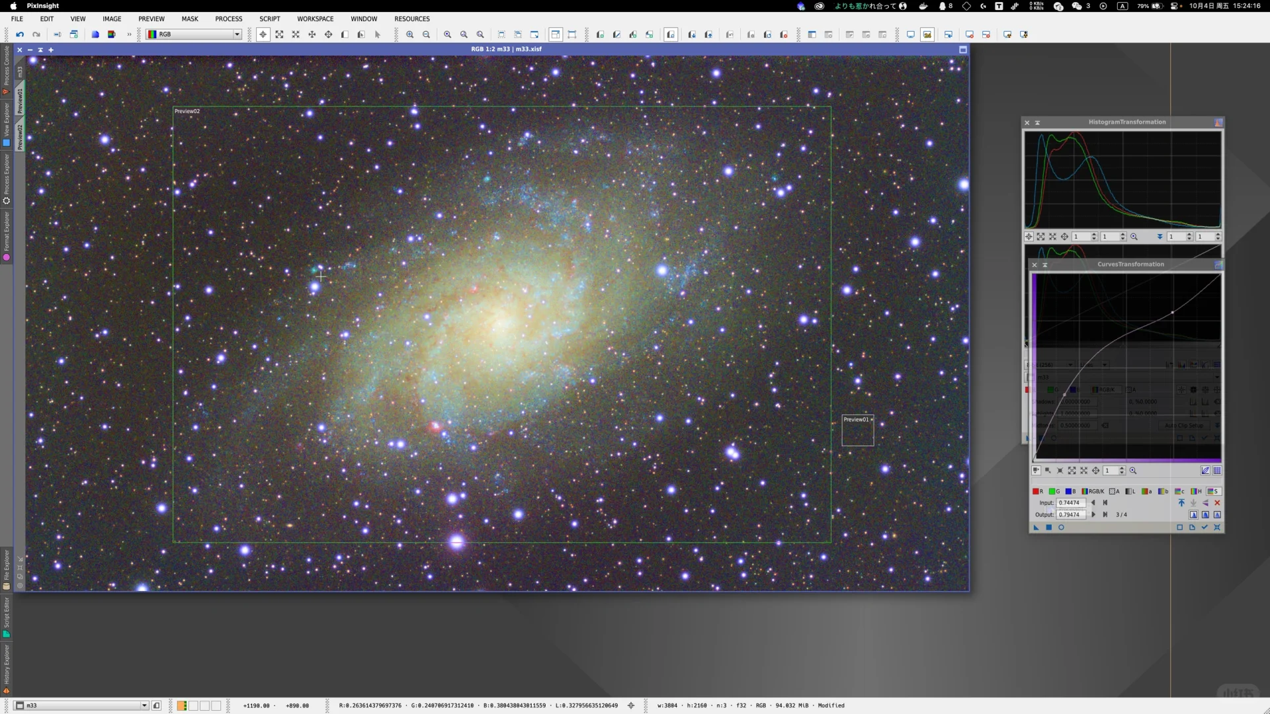Click the curve control point on graph

(1173, 313)
